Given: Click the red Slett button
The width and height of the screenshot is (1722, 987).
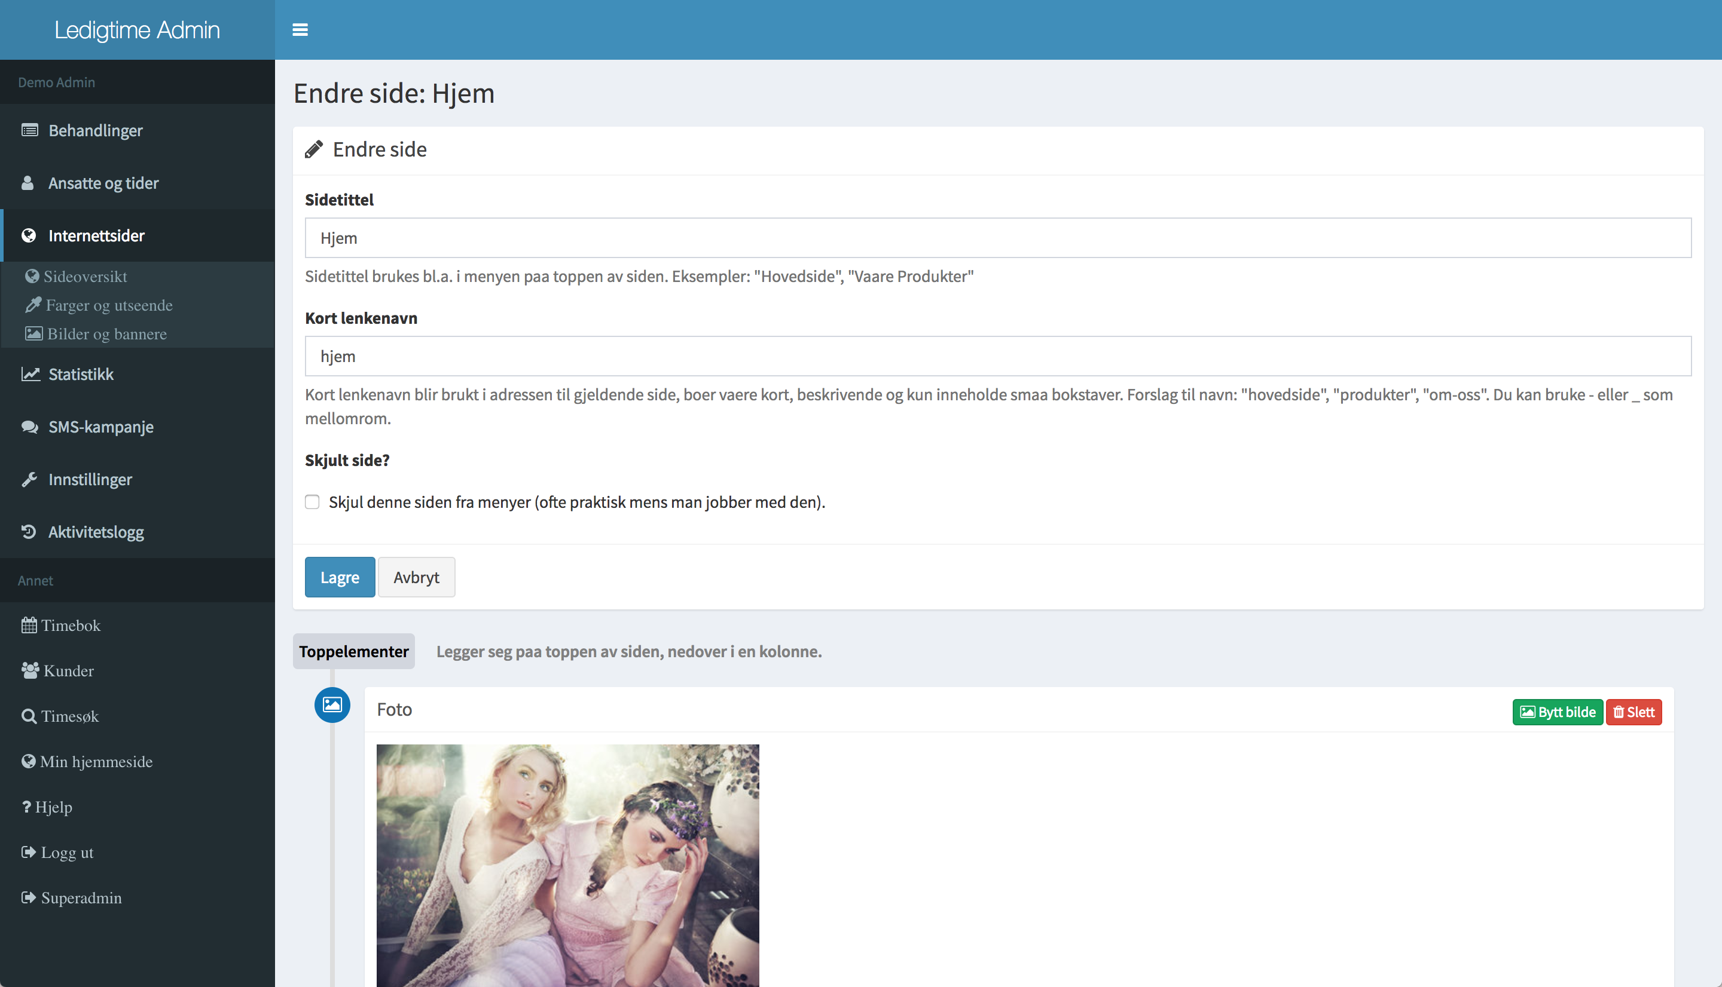Looking at the screenshot, I should point(1633,712).
